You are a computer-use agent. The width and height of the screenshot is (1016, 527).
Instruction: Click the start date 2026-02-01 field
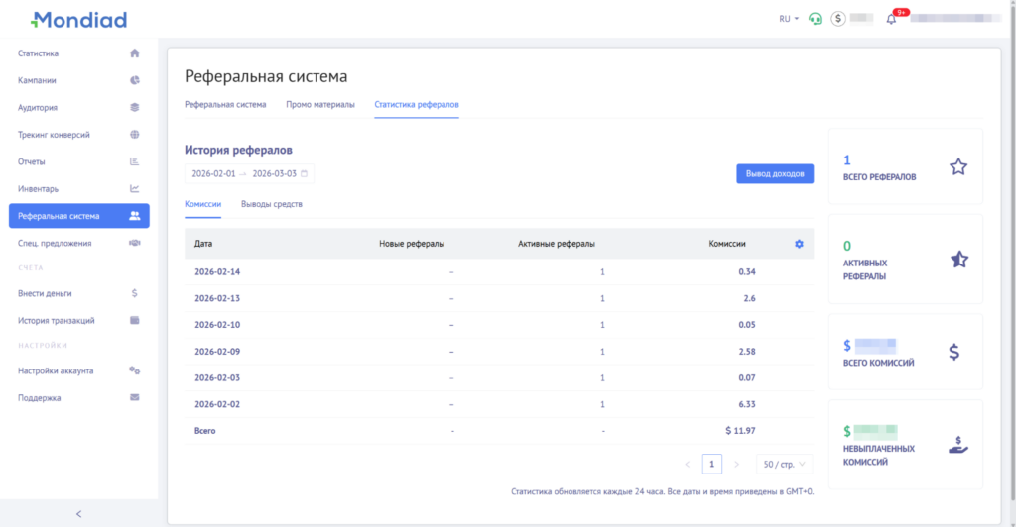pyautogui.click(x=213, y=173)
